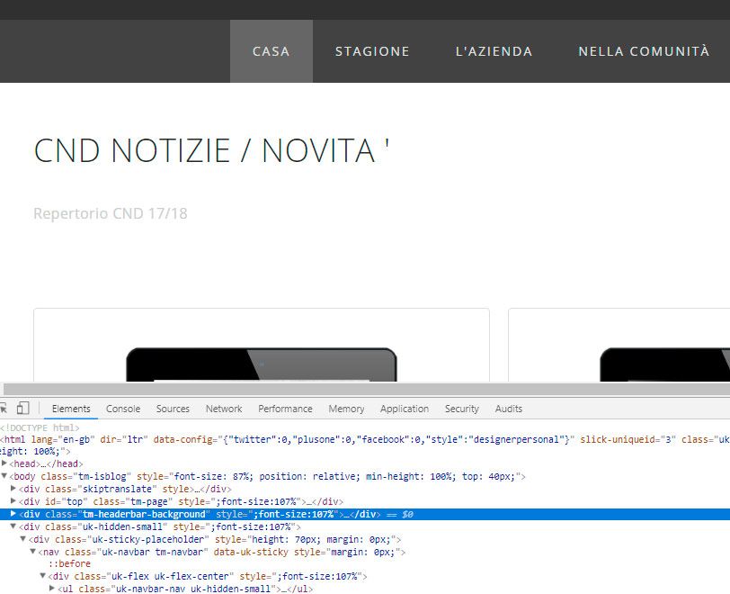Expand the tm-headerbar-background div node
730x594 pixels.
(13, 514)
